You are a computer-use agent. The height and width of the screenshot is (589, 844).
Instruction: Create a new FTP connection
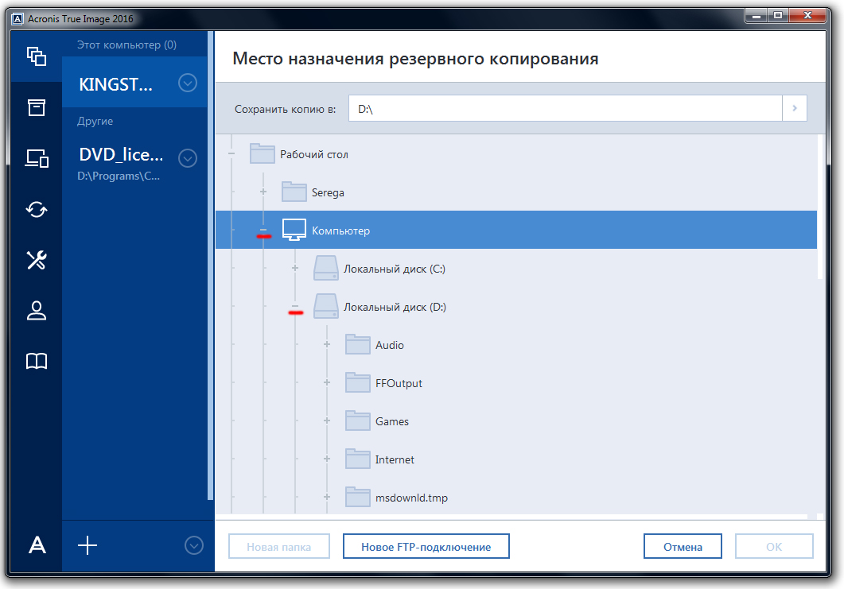[x=426, y=546]
